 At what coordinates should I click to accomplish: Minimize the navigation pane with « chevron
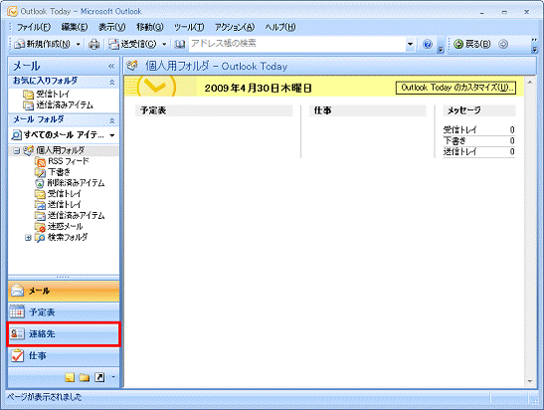(x=111, y=66)
